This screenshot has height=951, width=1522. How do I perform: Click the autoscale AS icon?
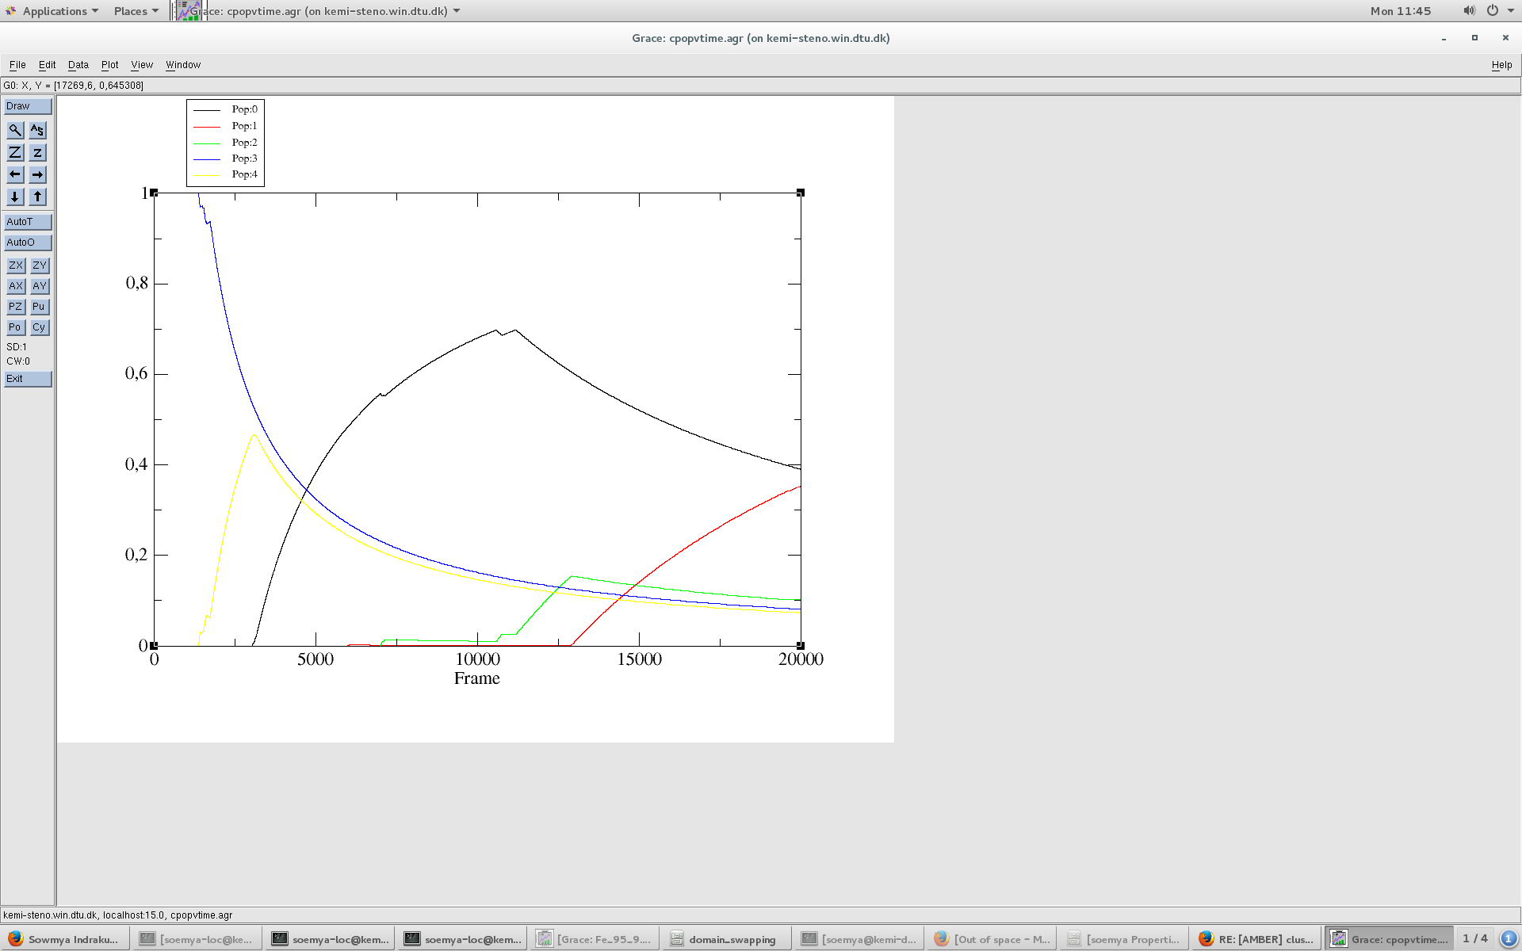point(37,130)
